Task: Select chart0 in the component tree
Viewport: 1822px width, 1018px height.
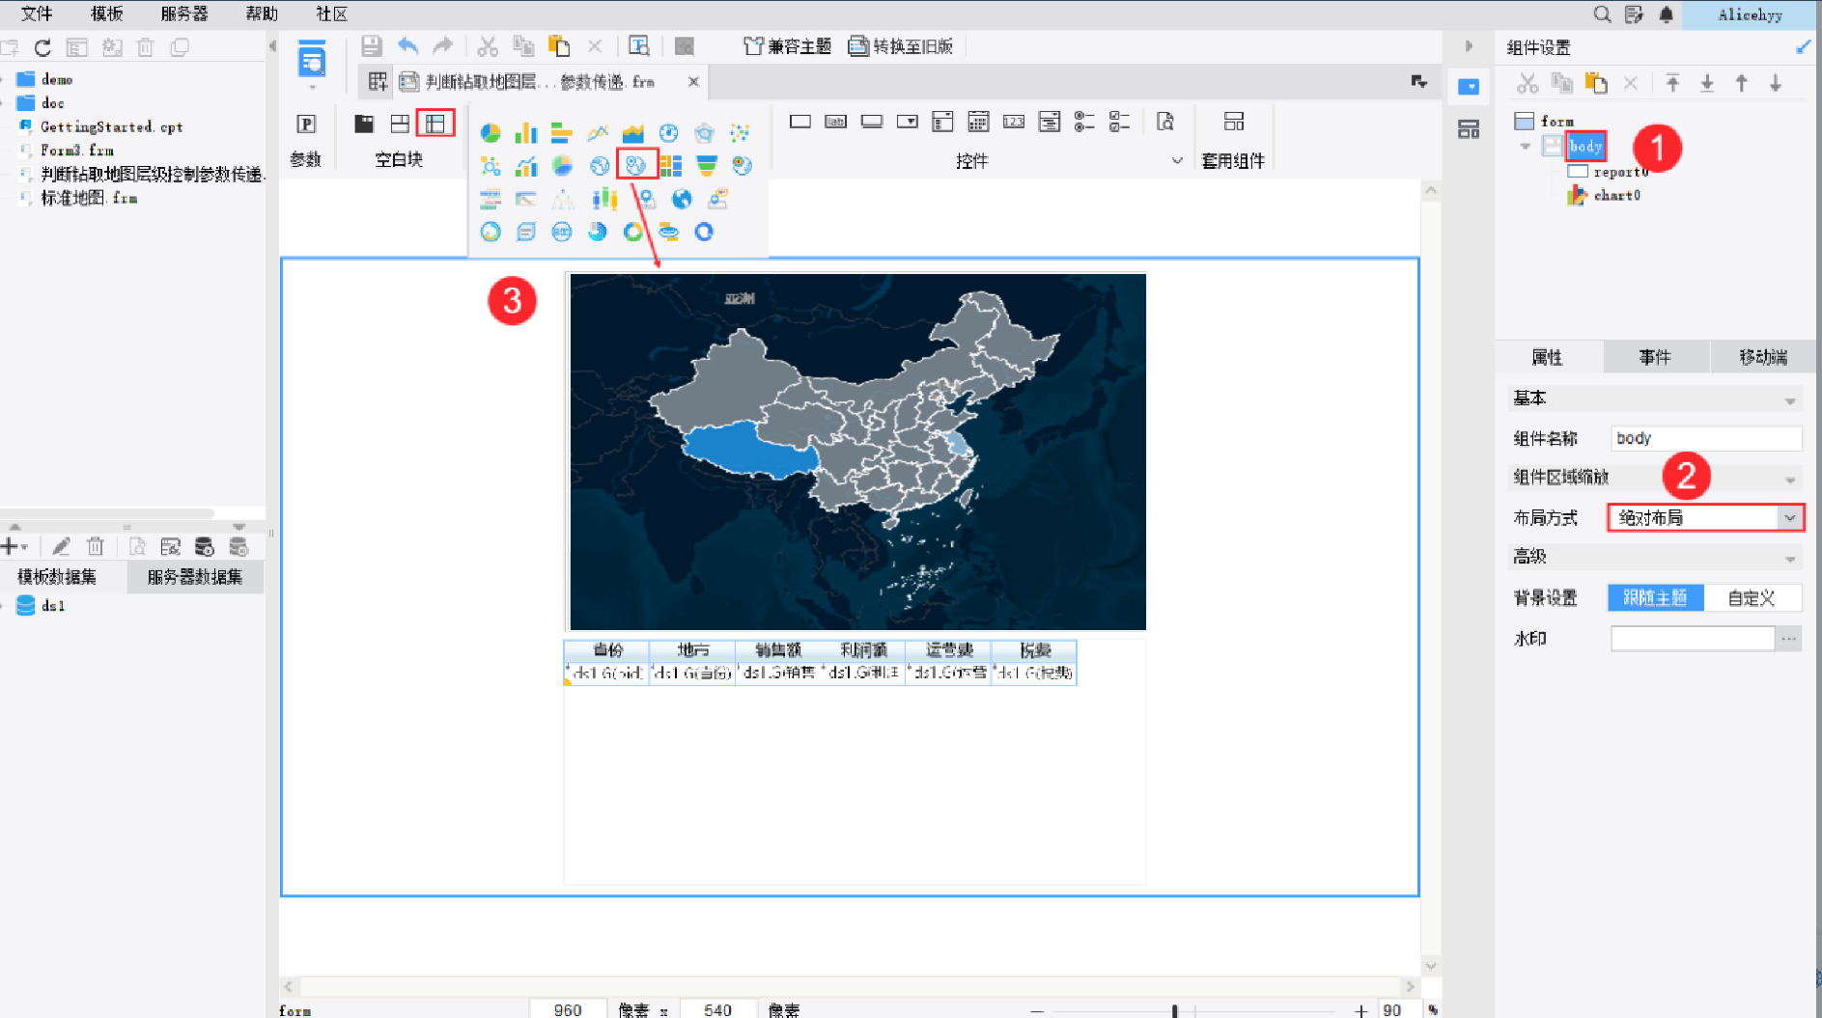Action: click(1616, 196)
